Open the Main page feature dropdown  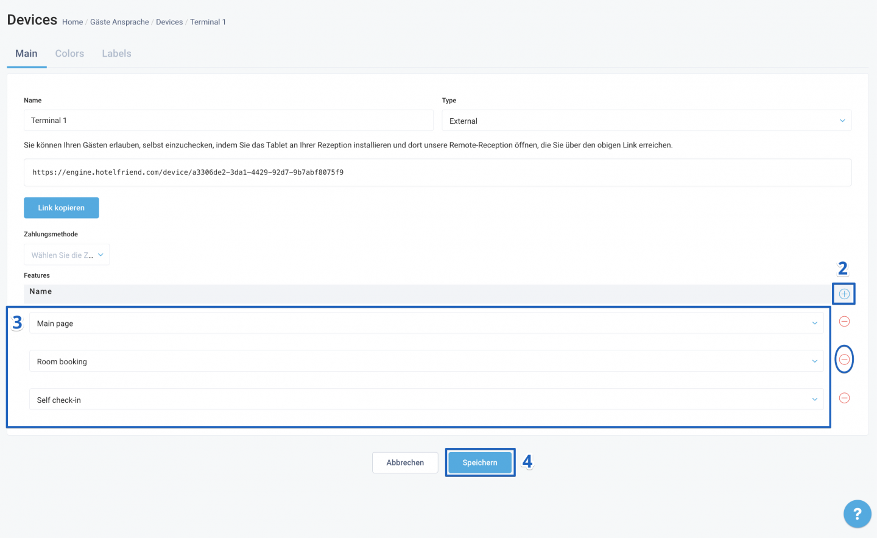click(x=426, y=323)
